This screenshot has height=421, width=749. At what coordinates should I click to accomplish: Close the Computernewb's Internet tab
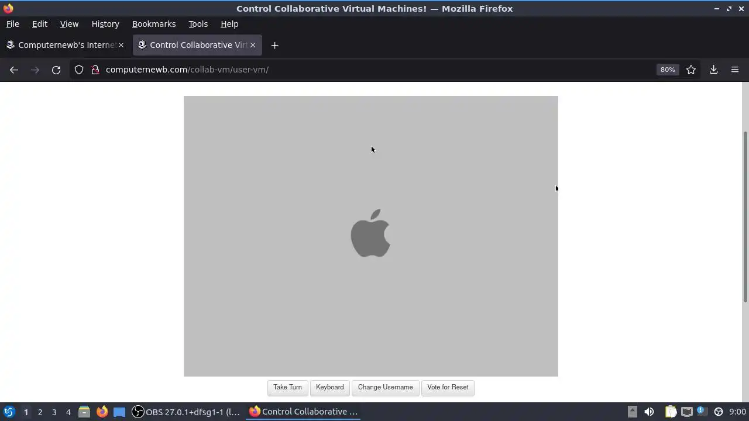121,45
